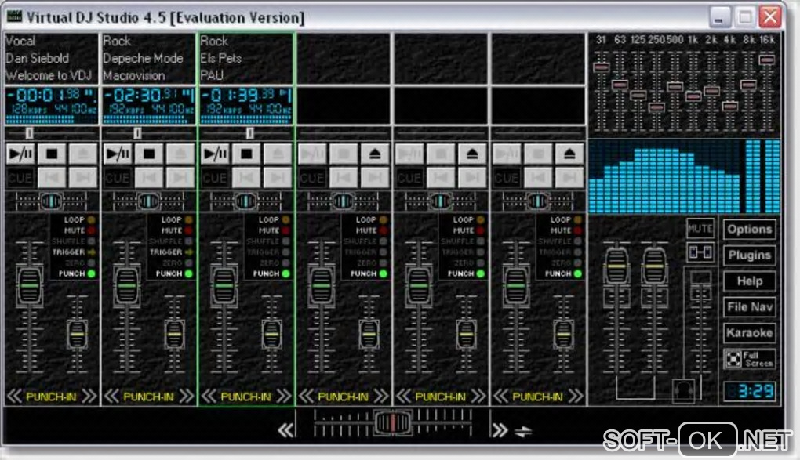Viewport: 800px width, 460px height.
Task: Click the 'Els Pets' track info panel
Action: (x=246, y=59)
